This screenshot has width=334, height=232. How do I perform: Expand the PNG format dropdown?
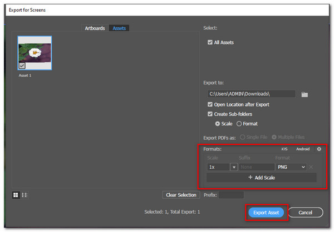(303, 167)
